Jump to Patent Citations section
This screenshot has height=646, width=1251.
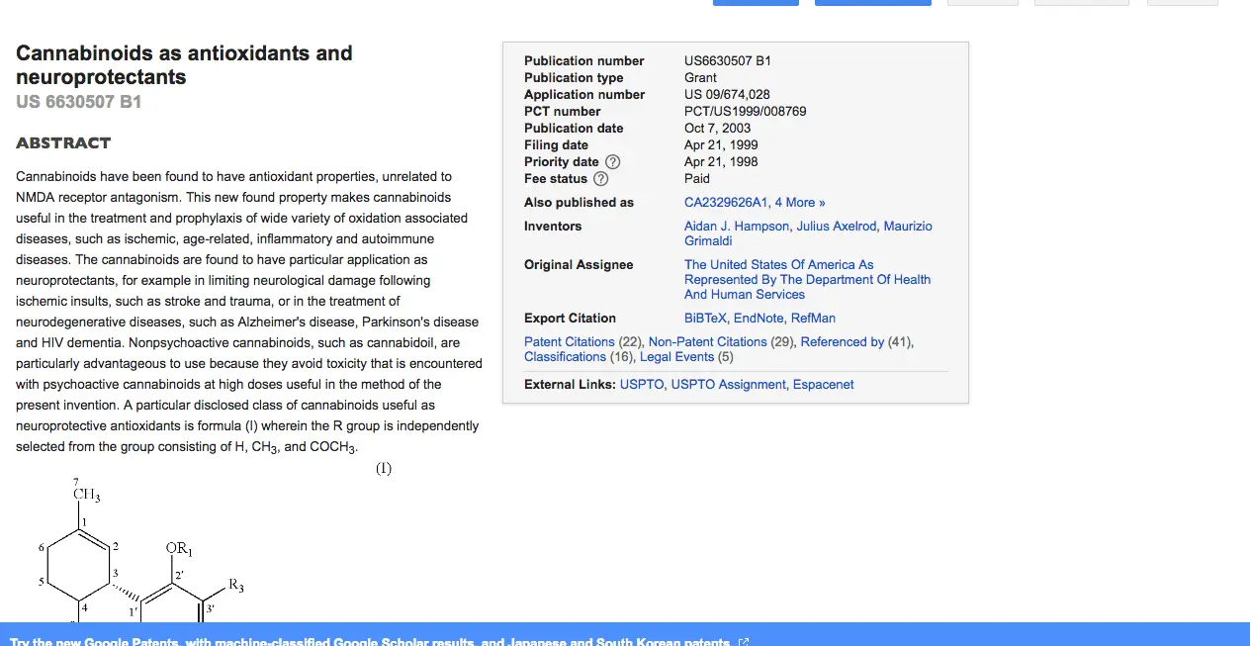point(569,342)
